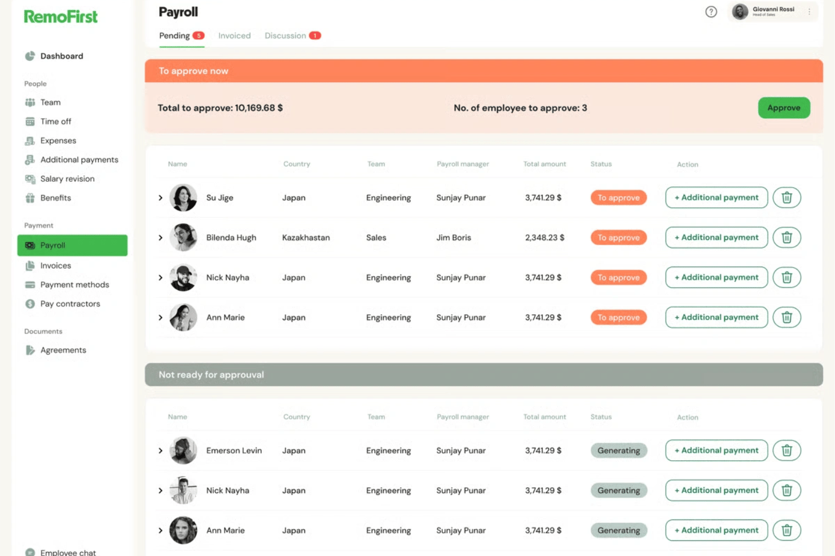The width and height of the screenshot is (835, 556).
Task: Open the help question mark icon
Action: [x=711, y=12]
